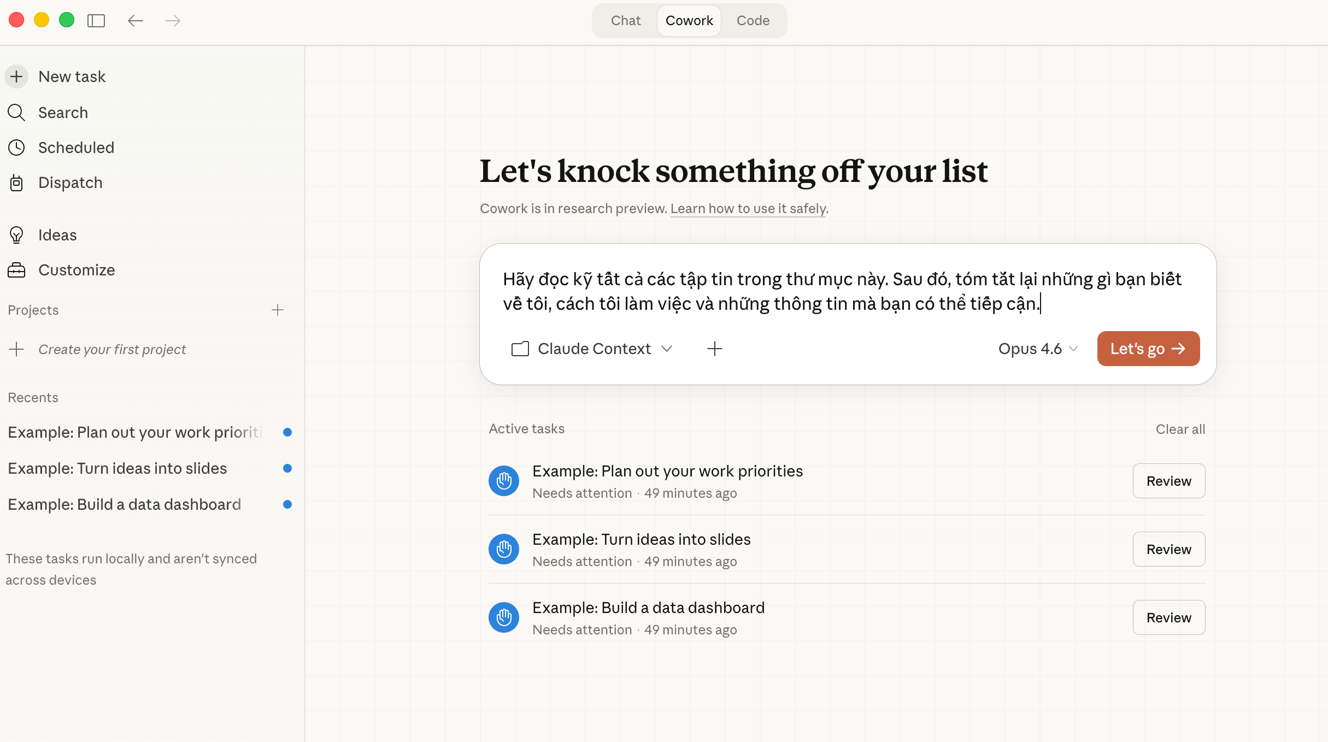Open Learn how to use it safely link
Viewport: 1328px width, 742px height.
click(x=748, y=209)
